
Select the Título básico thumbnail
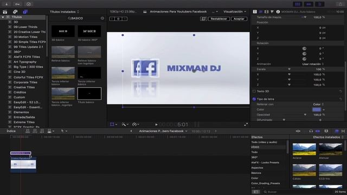click(x=89, y=94)
